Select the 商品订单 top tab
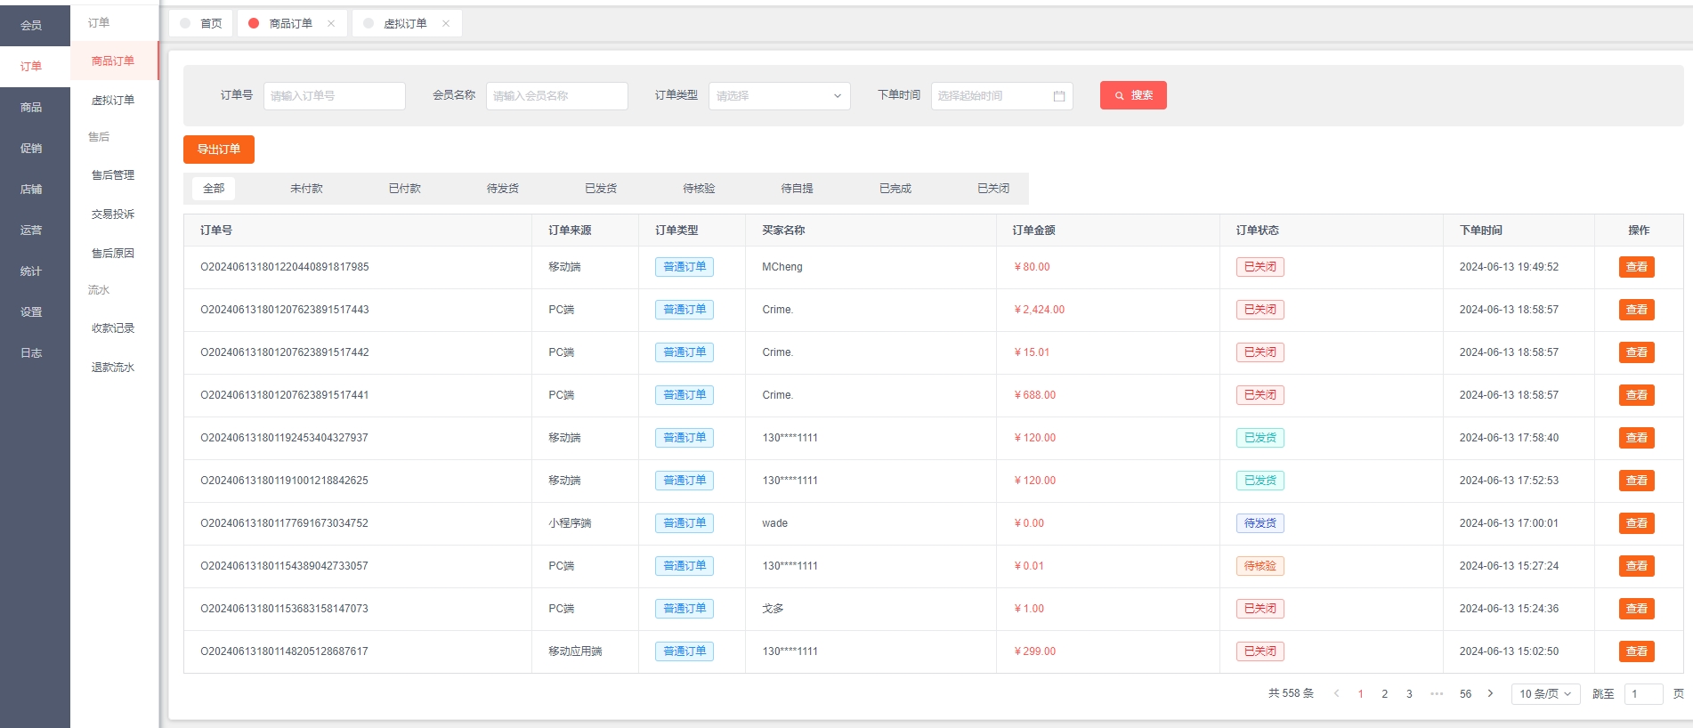The height and width of the screenshot is (728, 1693). (291, 24)
